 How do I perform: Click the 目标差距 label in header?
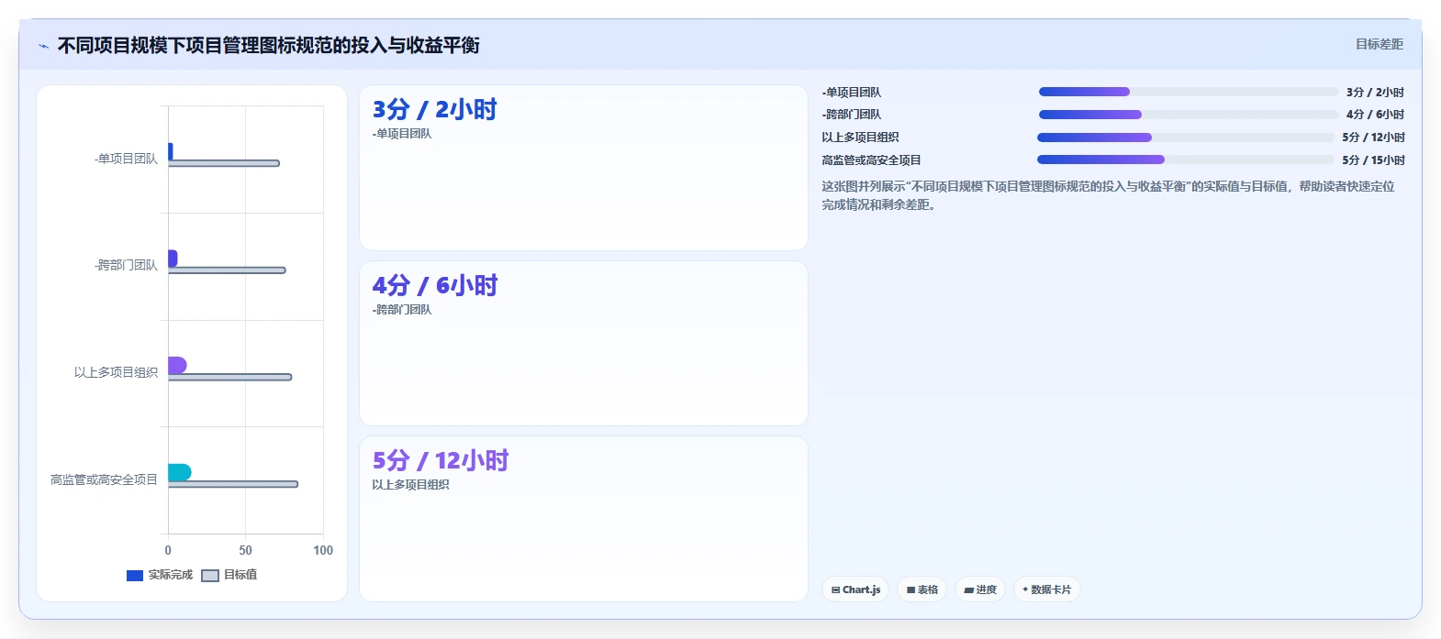pos(1380,44)
